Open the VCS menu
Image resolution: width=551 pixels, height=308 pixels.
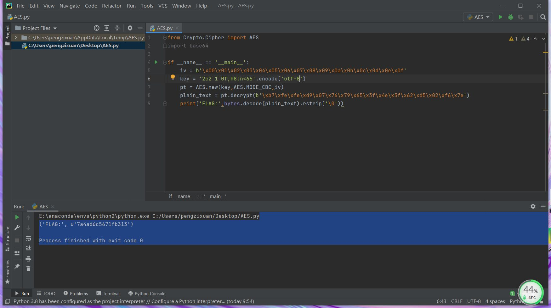click(162, 6)
